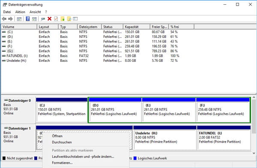257x168 pixels.
Task: Select Laufwerkbuchstaben und -pfade ändern... entry
Action: pyautogui.click(x=83, y=157)
